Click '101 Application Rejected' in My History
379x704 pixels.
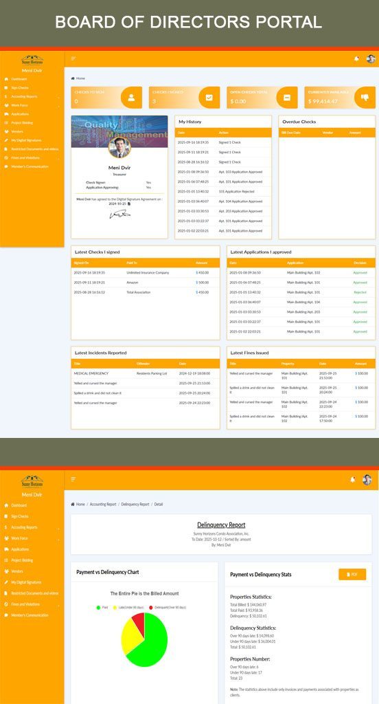coord(236,192)
